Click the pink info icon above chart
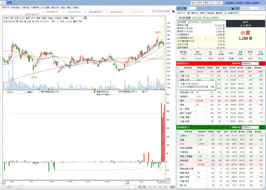This screenshot has height=190, width=266. coord(153,11)
